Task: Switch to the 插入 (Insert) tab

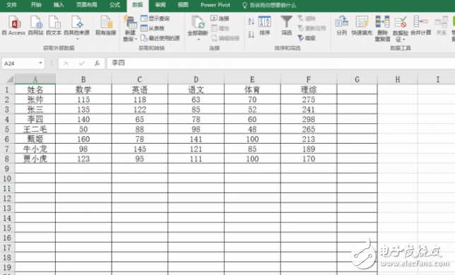Action: (59, 5)
